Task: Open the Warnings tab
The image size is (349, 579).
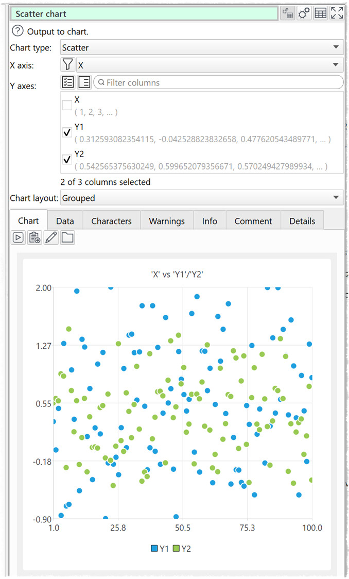Action: coord(167,221)
